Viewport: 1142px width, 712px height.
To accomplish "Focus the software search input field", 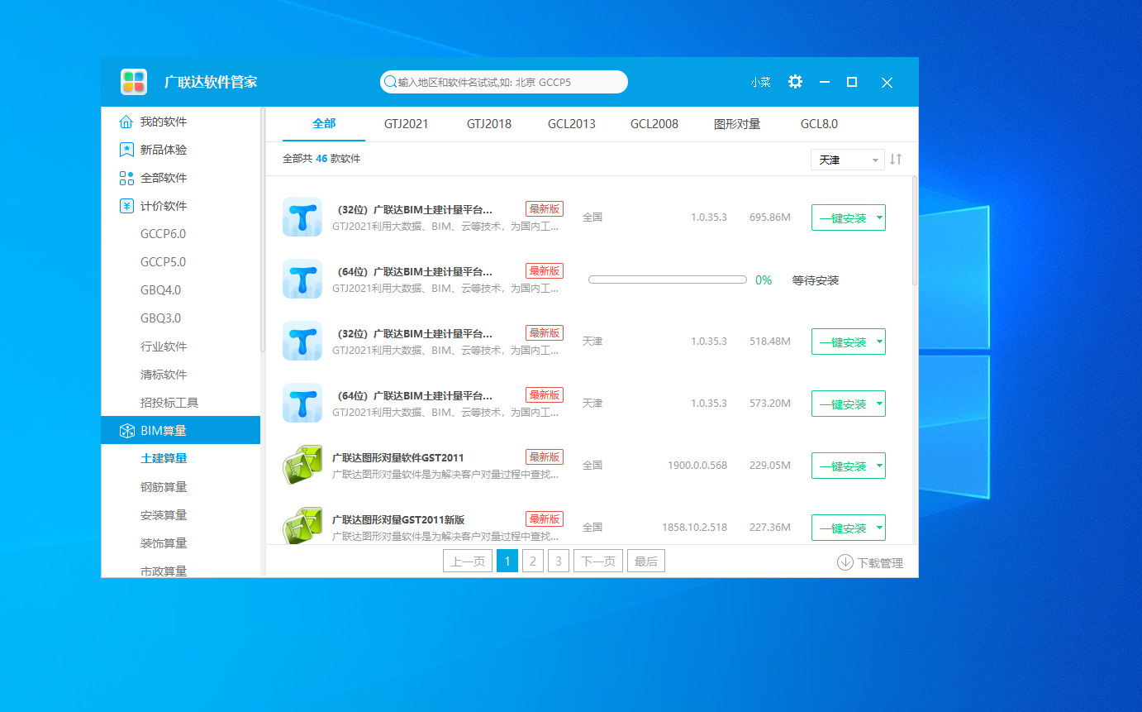I will tap(504, 82).
